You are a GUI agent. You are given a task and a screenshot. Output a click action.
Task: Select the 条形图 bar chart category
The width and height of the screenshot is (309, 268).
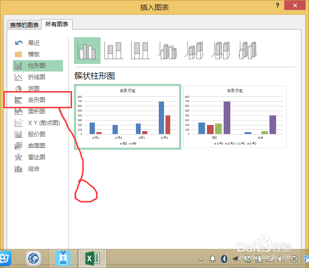coord(38,100)
